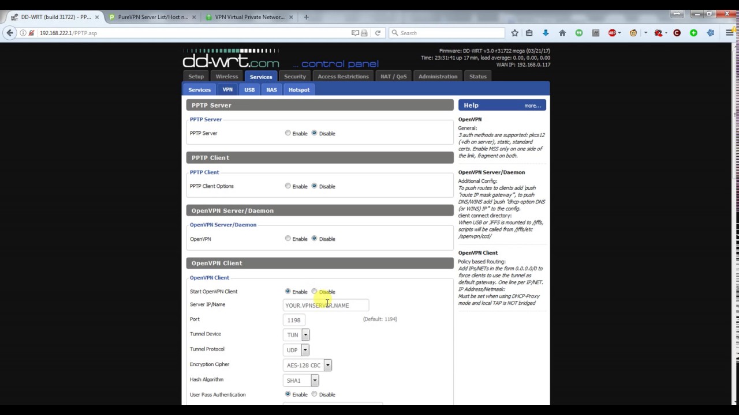The height and width of the screenshot is (415, 739).
Task: Open the Hash Algorithm dropdown
Action: tap(301, 380)
